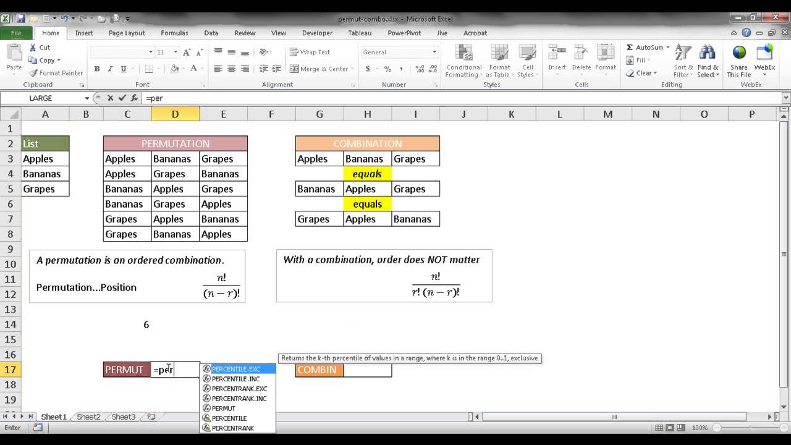Click the AutoSum sigma button
Image resolution: width=791 pixels, height=445 pixels.
[645, 48]
